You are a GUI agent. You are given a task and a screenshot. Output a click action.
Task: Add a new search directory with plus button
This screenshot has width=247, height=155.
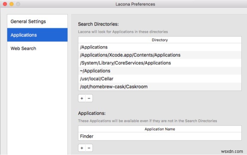click(x=82, y=99)
